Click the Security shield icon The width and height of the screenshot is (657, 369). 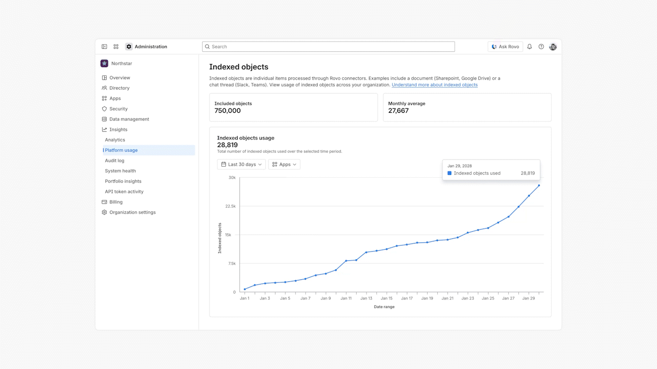pyautogui.click(x=104, y=109)
